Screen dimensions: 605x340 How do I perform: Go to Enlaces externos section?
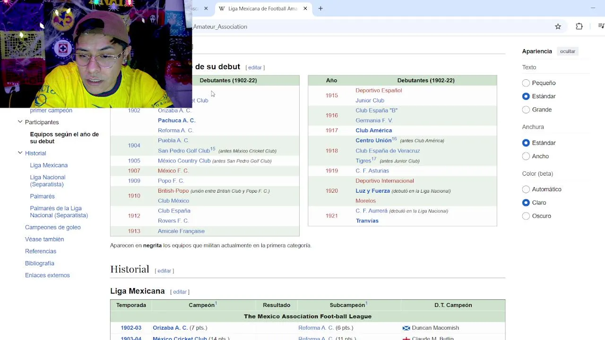click(x=47, y=275)
